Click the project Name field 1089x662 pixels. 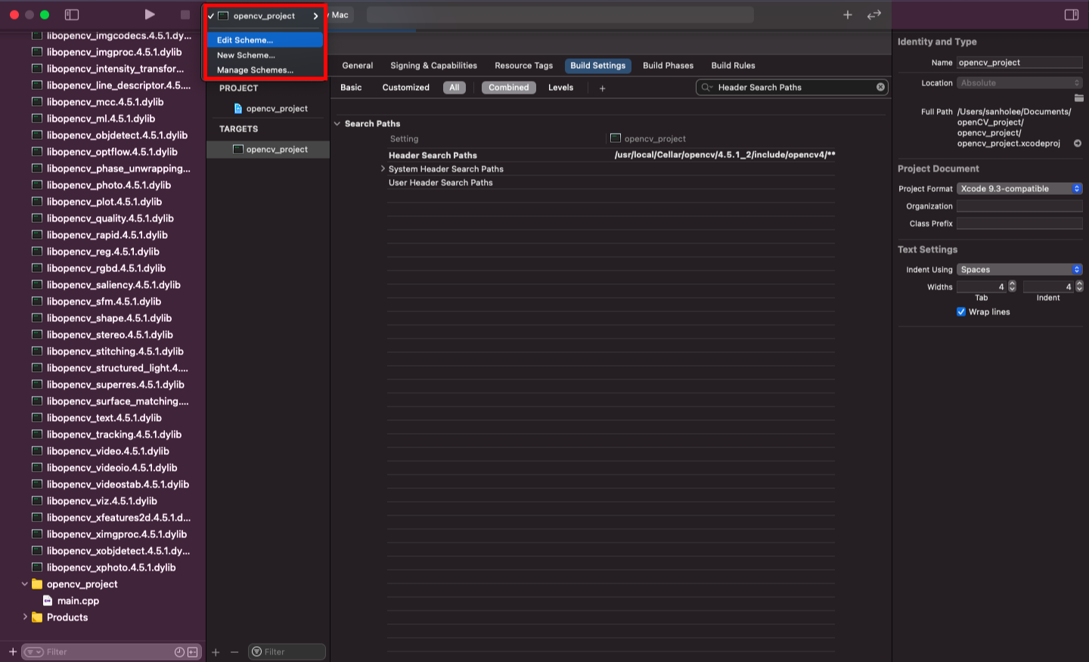[1019, 63]
